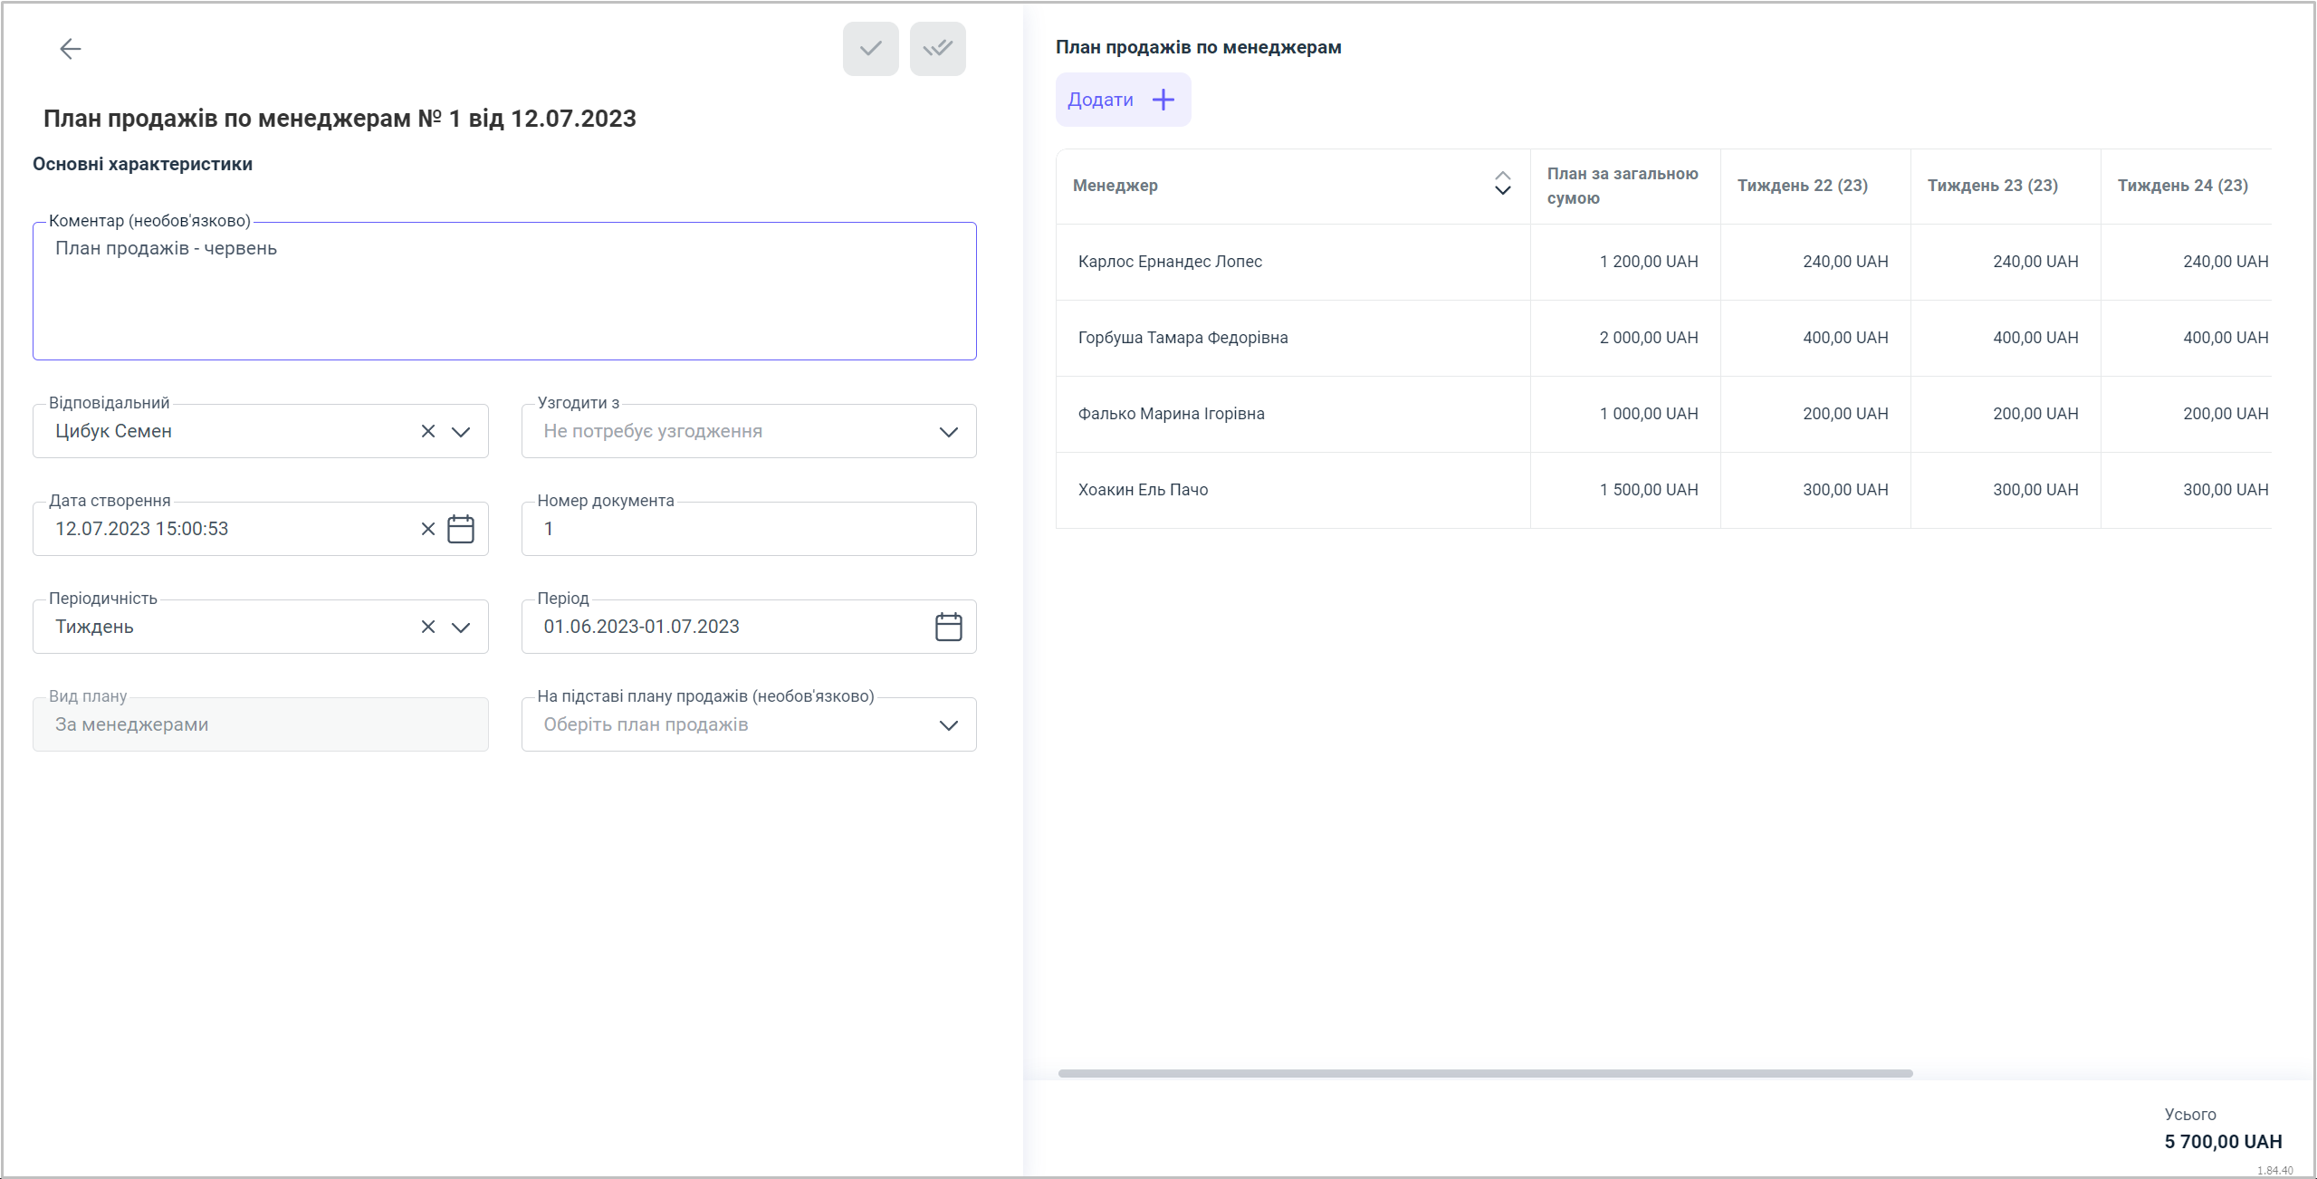
Task: Expand the Періодичність dropdown arrow
Action: pyautogui.click(x=461, y=627)
